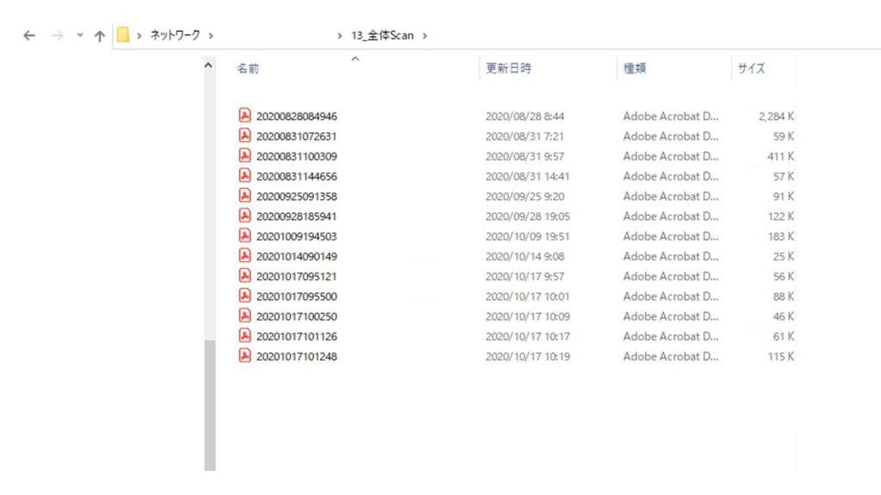The image size is (881, 495).
Task: Expand the chevron after 13_全体Scan
Action: [x=425, y=35]
